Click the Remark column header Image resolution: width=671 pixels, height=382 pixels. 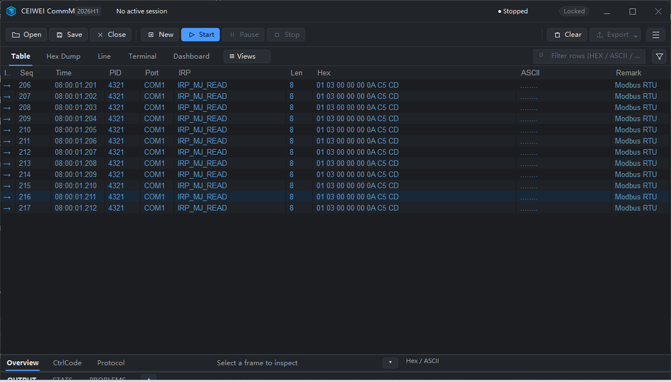[629, 73]
